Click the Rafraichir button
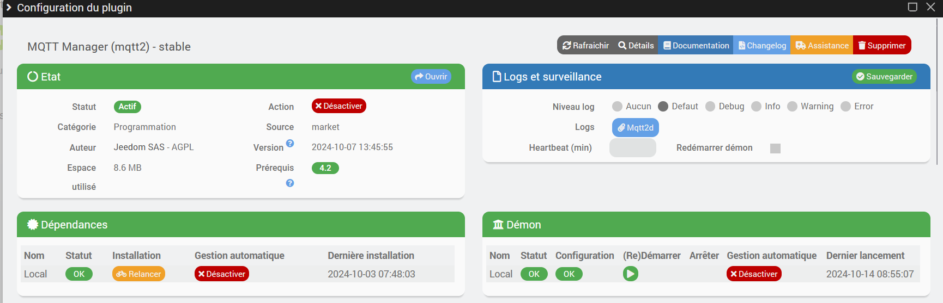 coord(585,46)
